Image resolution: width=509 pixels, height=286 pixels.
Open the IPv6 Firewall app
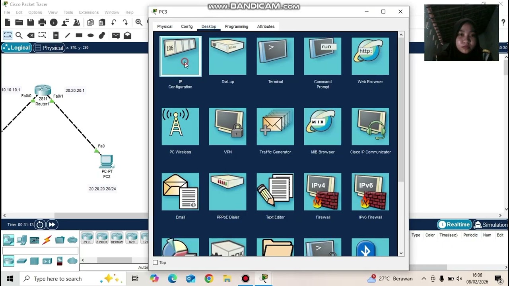tap(370, 192)
